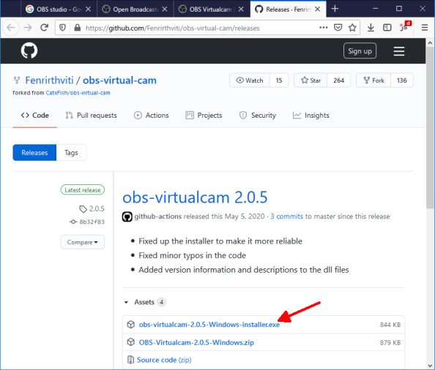Click the tag icon next to 2.0.5
The image size is (435, 370).
tap(83, 209)
